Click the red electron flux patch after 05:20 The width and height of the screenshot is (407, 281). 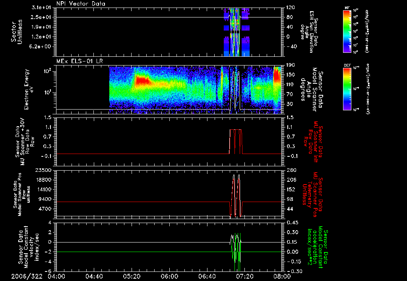tap(142, 80)
